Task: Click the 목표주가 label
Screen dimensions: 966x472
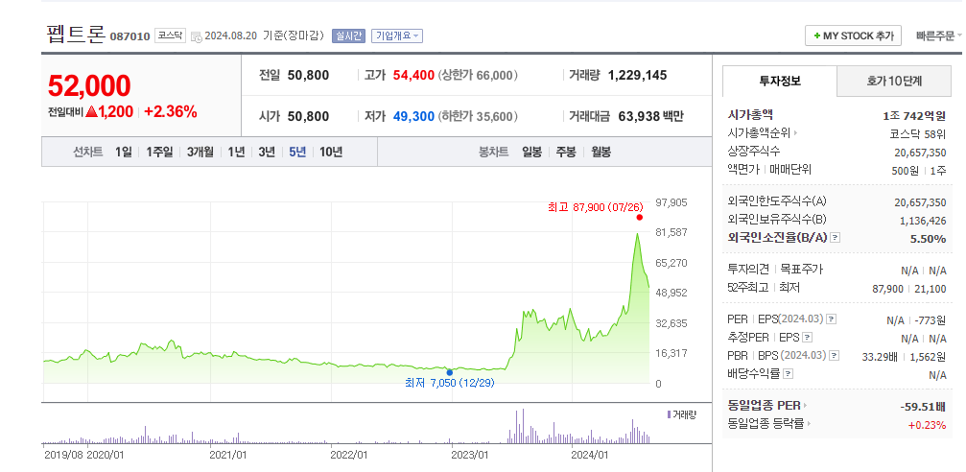Action: [802, 270]
